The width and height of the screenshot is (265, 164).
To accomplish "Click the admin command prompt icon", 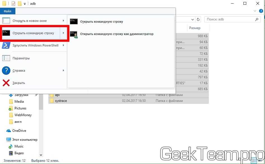I will click(x=74, y=34).
